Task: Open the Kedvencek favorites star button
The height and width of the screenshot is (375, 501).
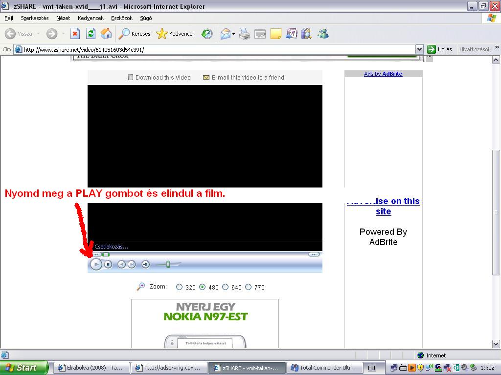Action: coord(176,34)
